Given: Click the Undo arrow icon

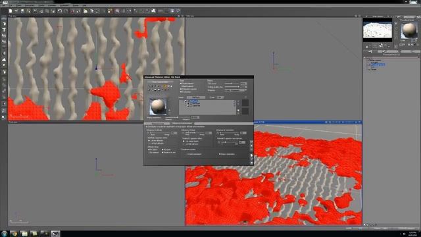Looking at the screenshot, I should pyautogui.click(x=60, y=11).
